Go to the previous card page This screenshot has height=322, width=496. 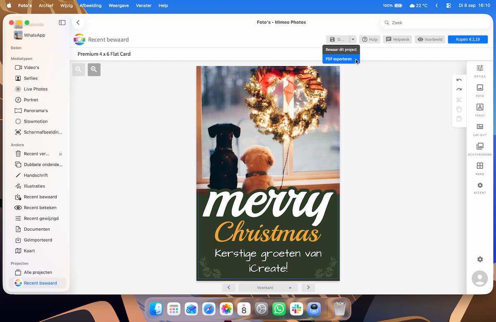[229, 288]
